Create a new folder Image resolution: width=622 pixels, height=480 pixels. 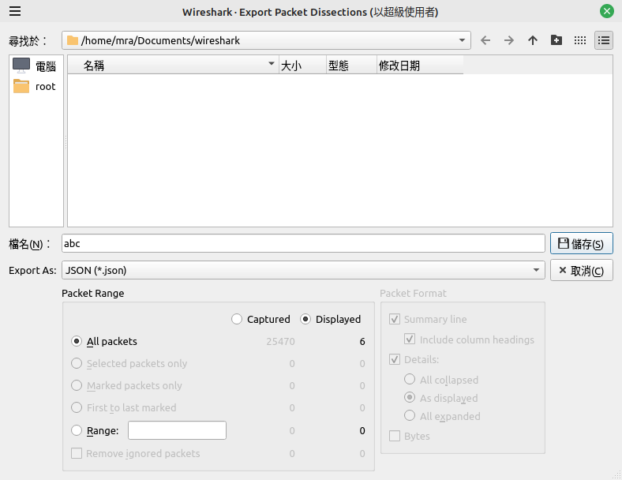point(556,40)
